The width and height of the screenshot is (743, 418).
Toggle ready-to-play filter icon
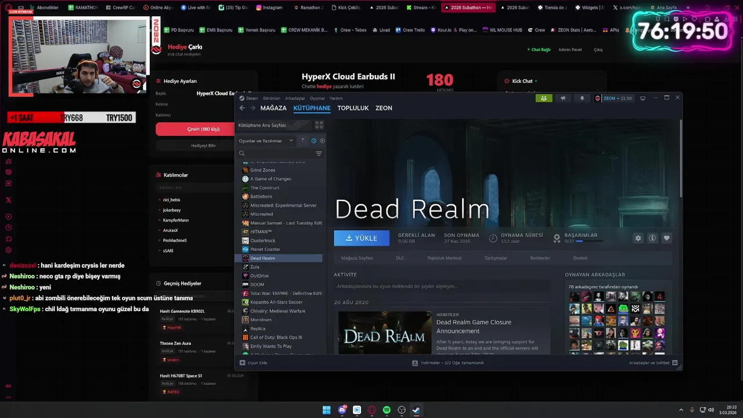322,140
